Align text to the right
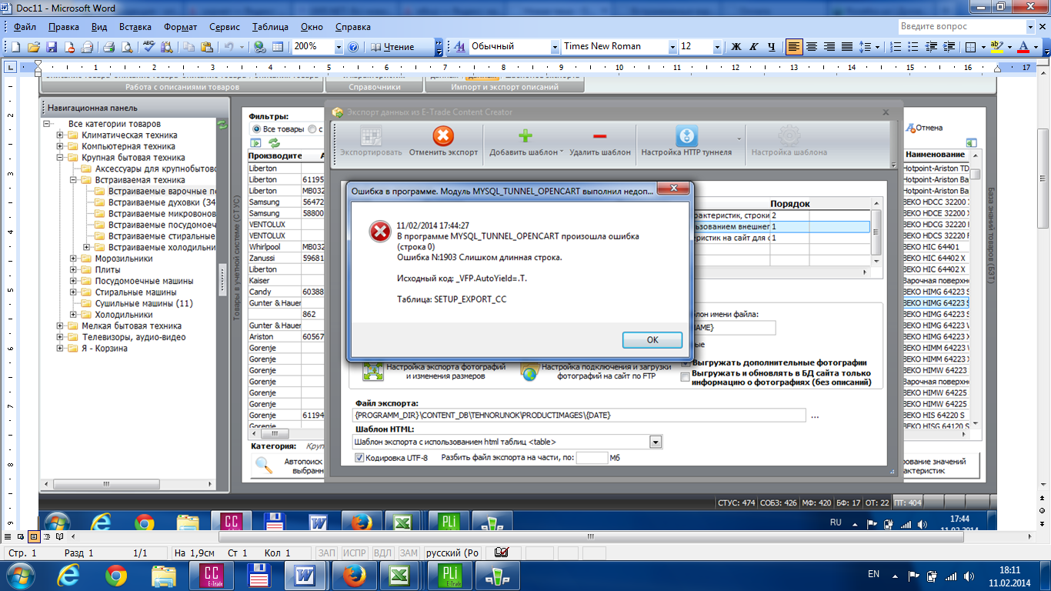Viewport: 1051px width, 591px height. [829, 47]
